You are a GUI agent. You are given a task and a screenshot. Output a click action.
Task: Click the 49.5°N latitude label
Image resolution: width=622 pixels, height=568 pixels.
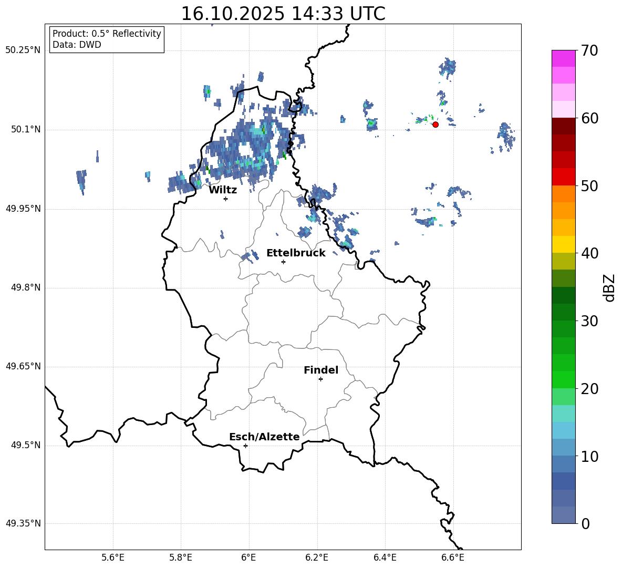(26, 445)
